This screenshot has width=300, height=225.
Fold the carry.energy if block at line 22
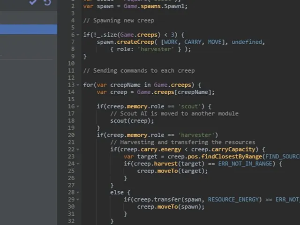pyautogui.click(x=78, y=150)
